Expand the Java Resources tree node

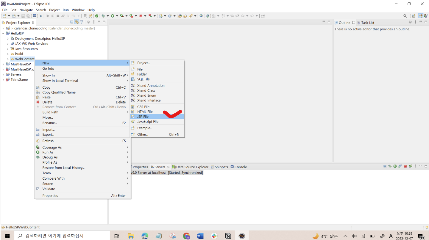tap(8, 49)
